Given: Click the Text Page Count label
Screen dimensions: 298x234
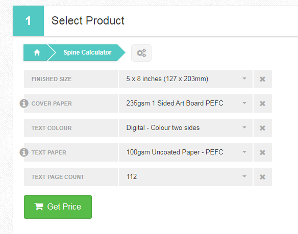Looking at the screenshot, I should [x=58, y=177].
